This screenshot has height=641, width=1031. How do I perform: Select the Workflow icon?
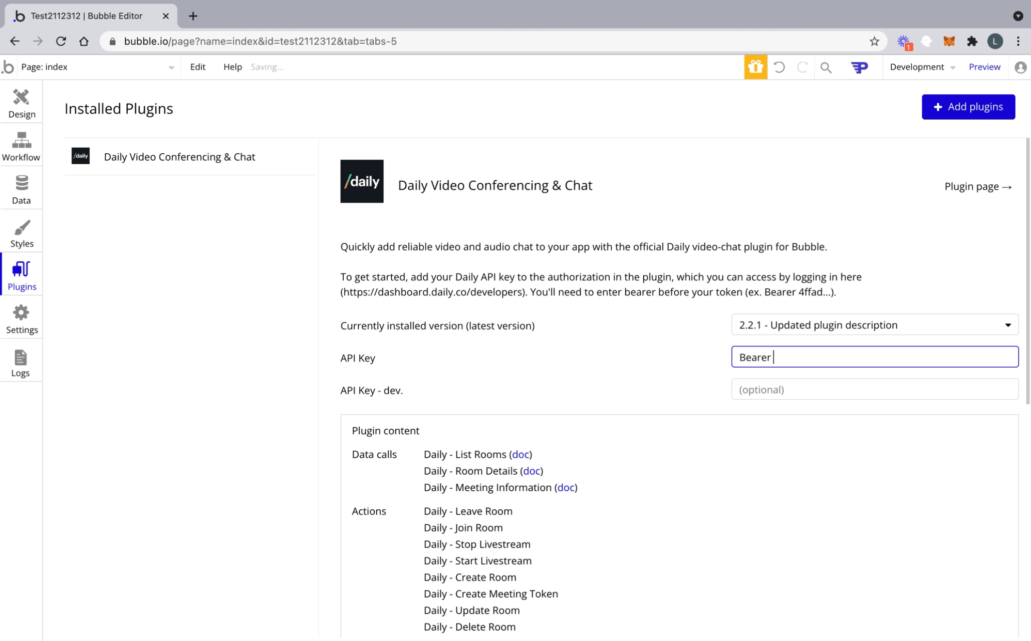(x=21, y=146)
